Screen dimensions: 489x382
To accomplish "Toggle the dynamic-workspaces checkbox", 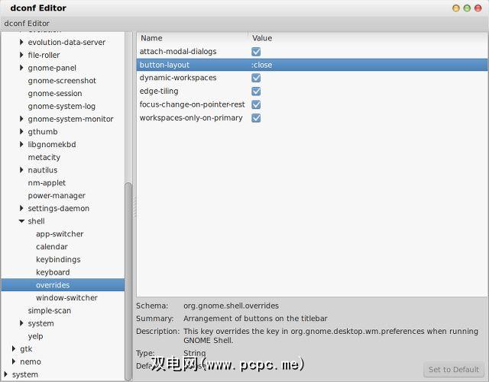I will tap(256, 78).
